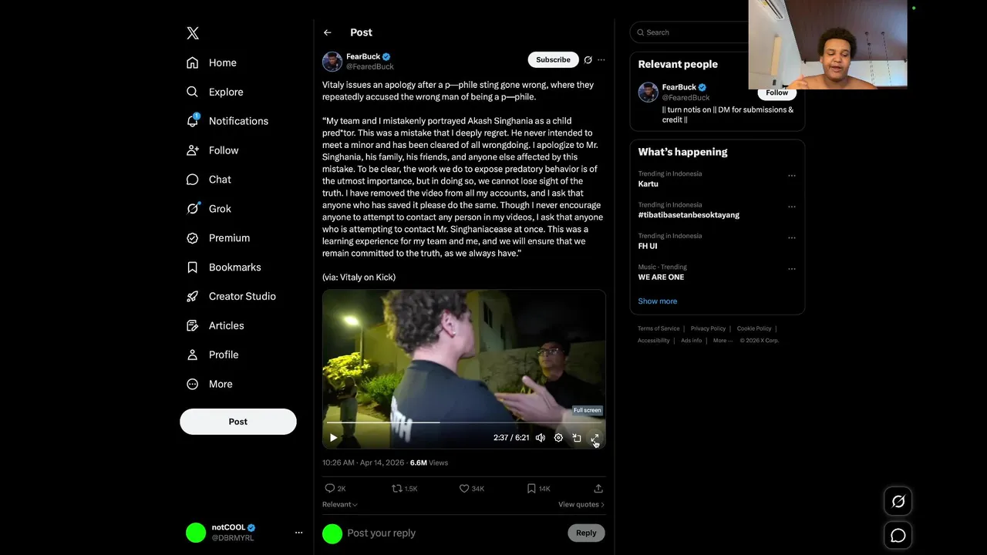
Task: Repost the post with 1.5K reposts
Action: [404, 489]
